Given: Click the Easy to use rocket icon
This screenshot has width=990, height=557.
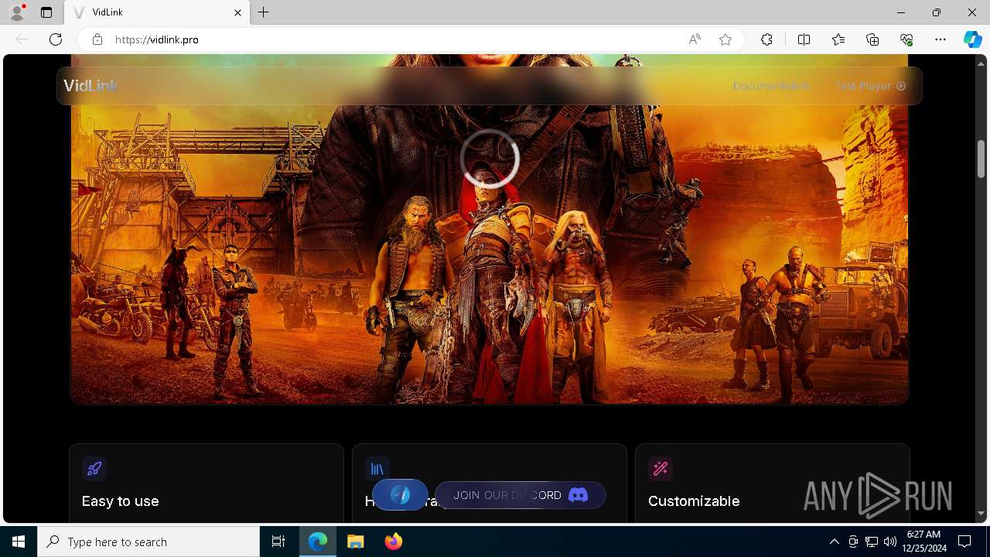Looking at the screenshot, I should pos(94,468).
